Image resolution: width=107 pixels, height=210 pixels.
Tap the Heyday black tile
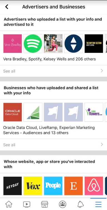click(13, 186)
